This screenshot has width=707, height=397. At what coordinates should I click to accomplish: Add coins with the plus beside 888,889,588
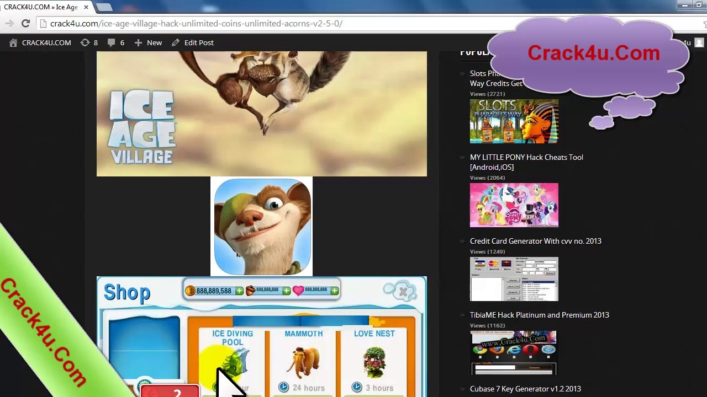[x=239, y=291]
